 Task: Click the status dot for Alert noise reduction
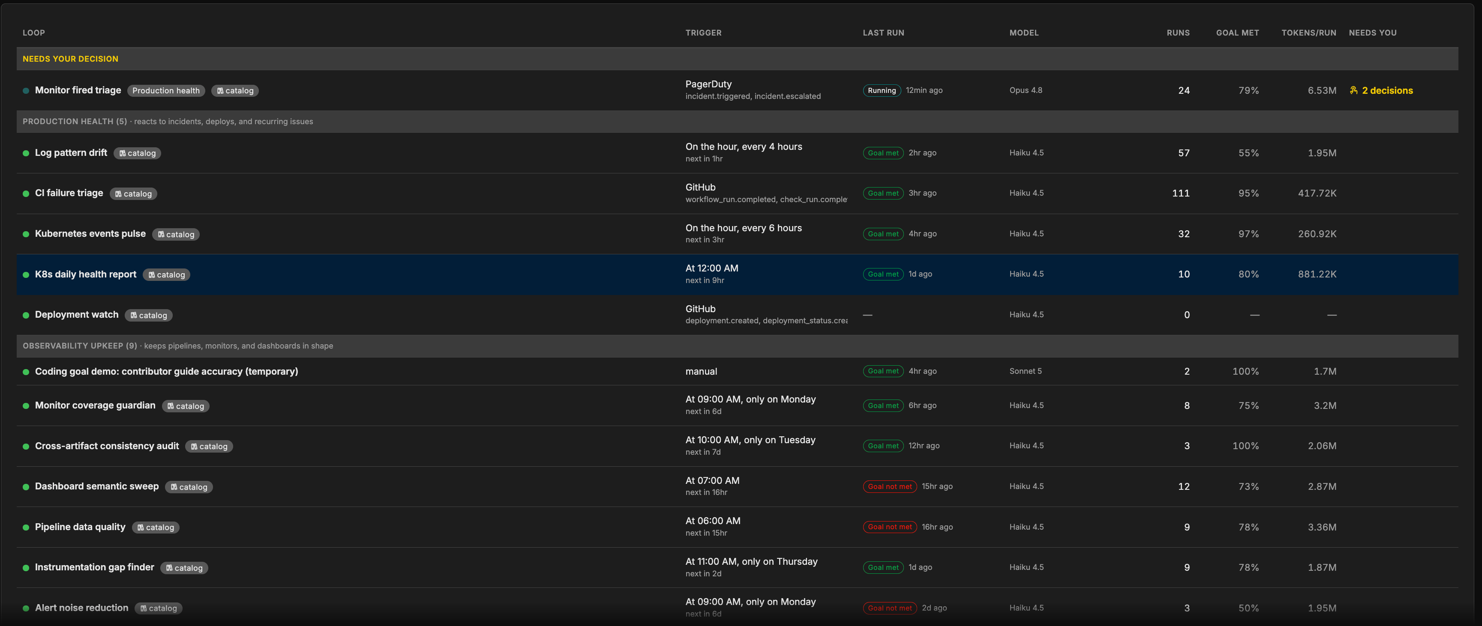tap(26, 608)
